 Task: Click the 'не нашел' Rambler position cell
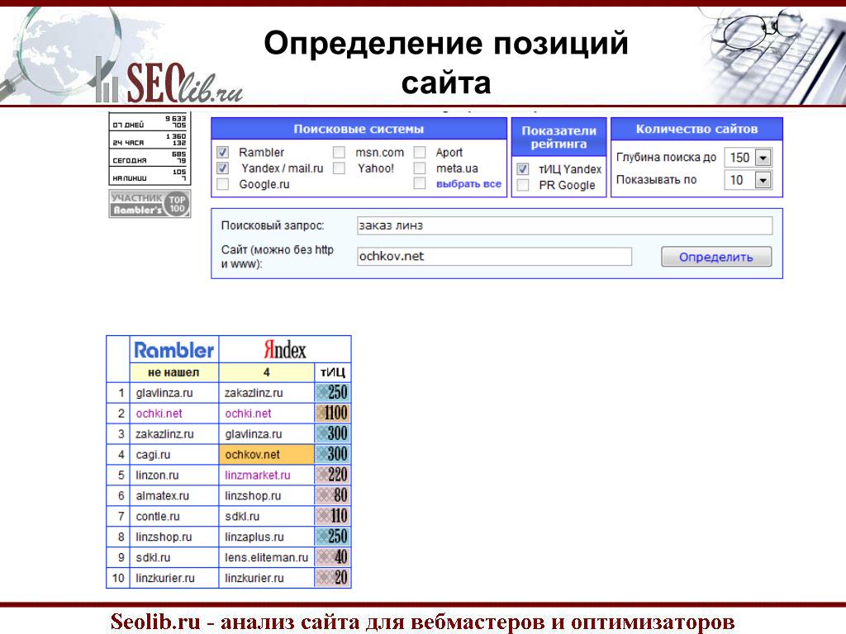173,372
